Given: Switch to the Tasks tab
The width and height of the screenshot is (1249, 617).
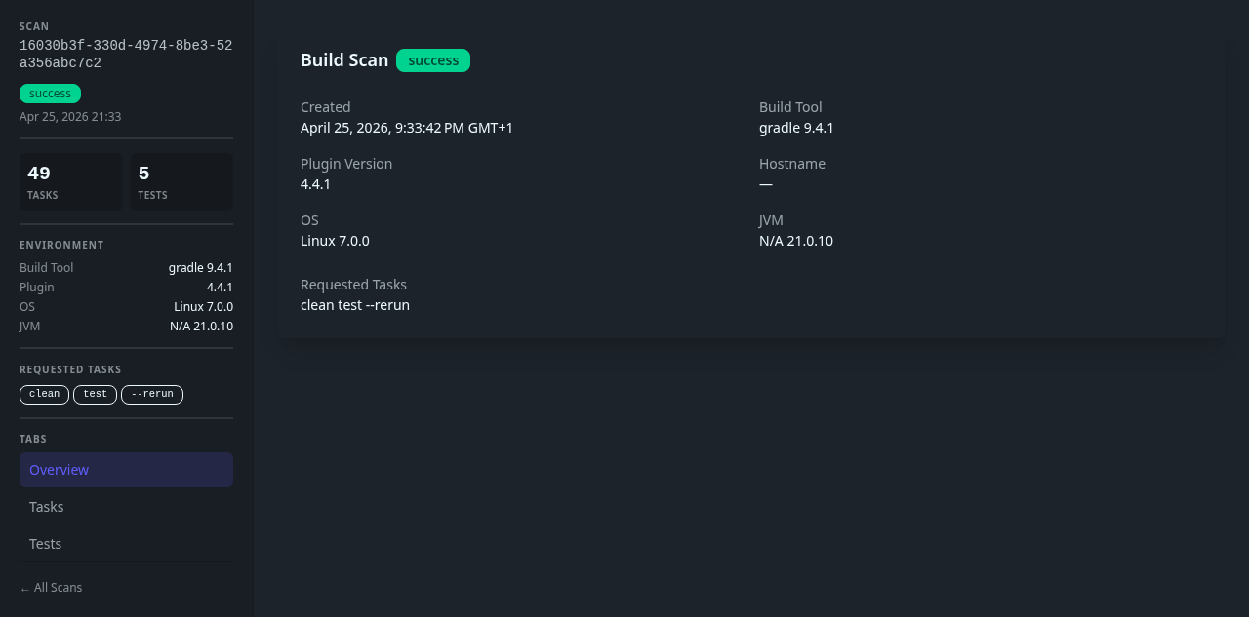Looking at the screenshot, I should pyautogui.click(x=46, y=506).
